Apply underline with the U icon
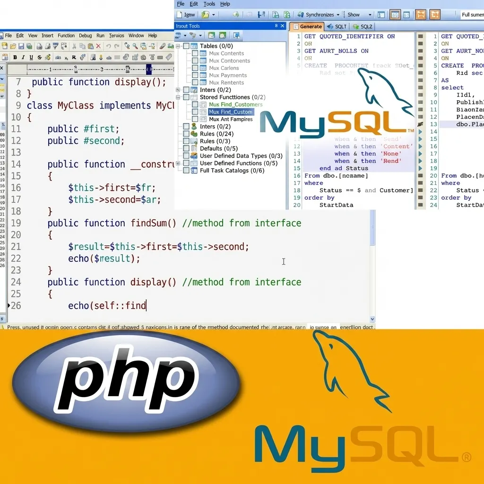The image size is (484, 484). (31, 57)
